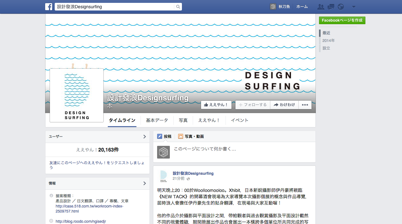
Task: Open case.518.com.tw workroom link
Action: pyautogui.click(x=89, y=208)
